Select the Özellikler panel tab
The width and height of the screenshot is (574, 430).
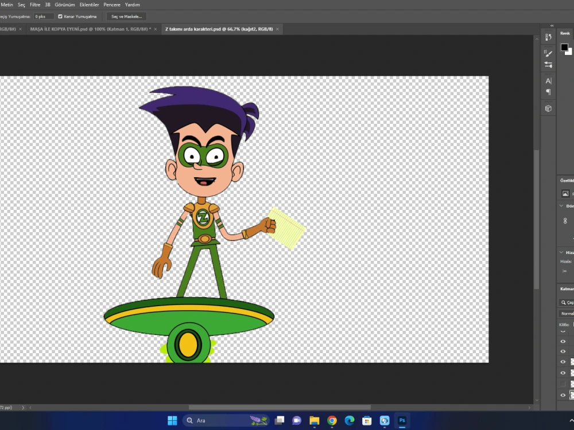click(x=567, y=181)
